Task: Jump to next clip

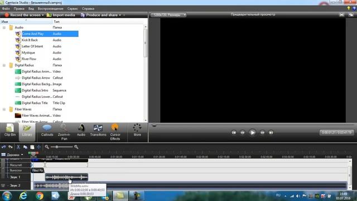Action: click(271, 132)
